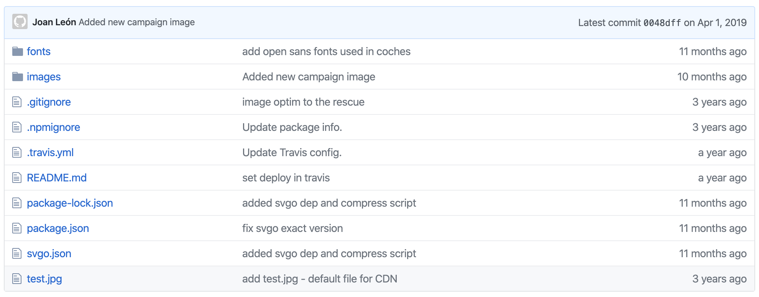759x297 pixels.
Task: Open the svgo.json file
Action: click(49, 253)
